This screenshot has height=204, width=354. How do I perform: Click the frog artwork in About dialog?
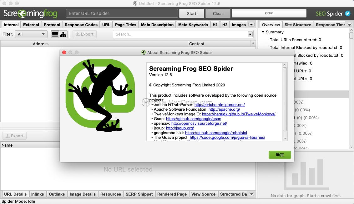100,95
